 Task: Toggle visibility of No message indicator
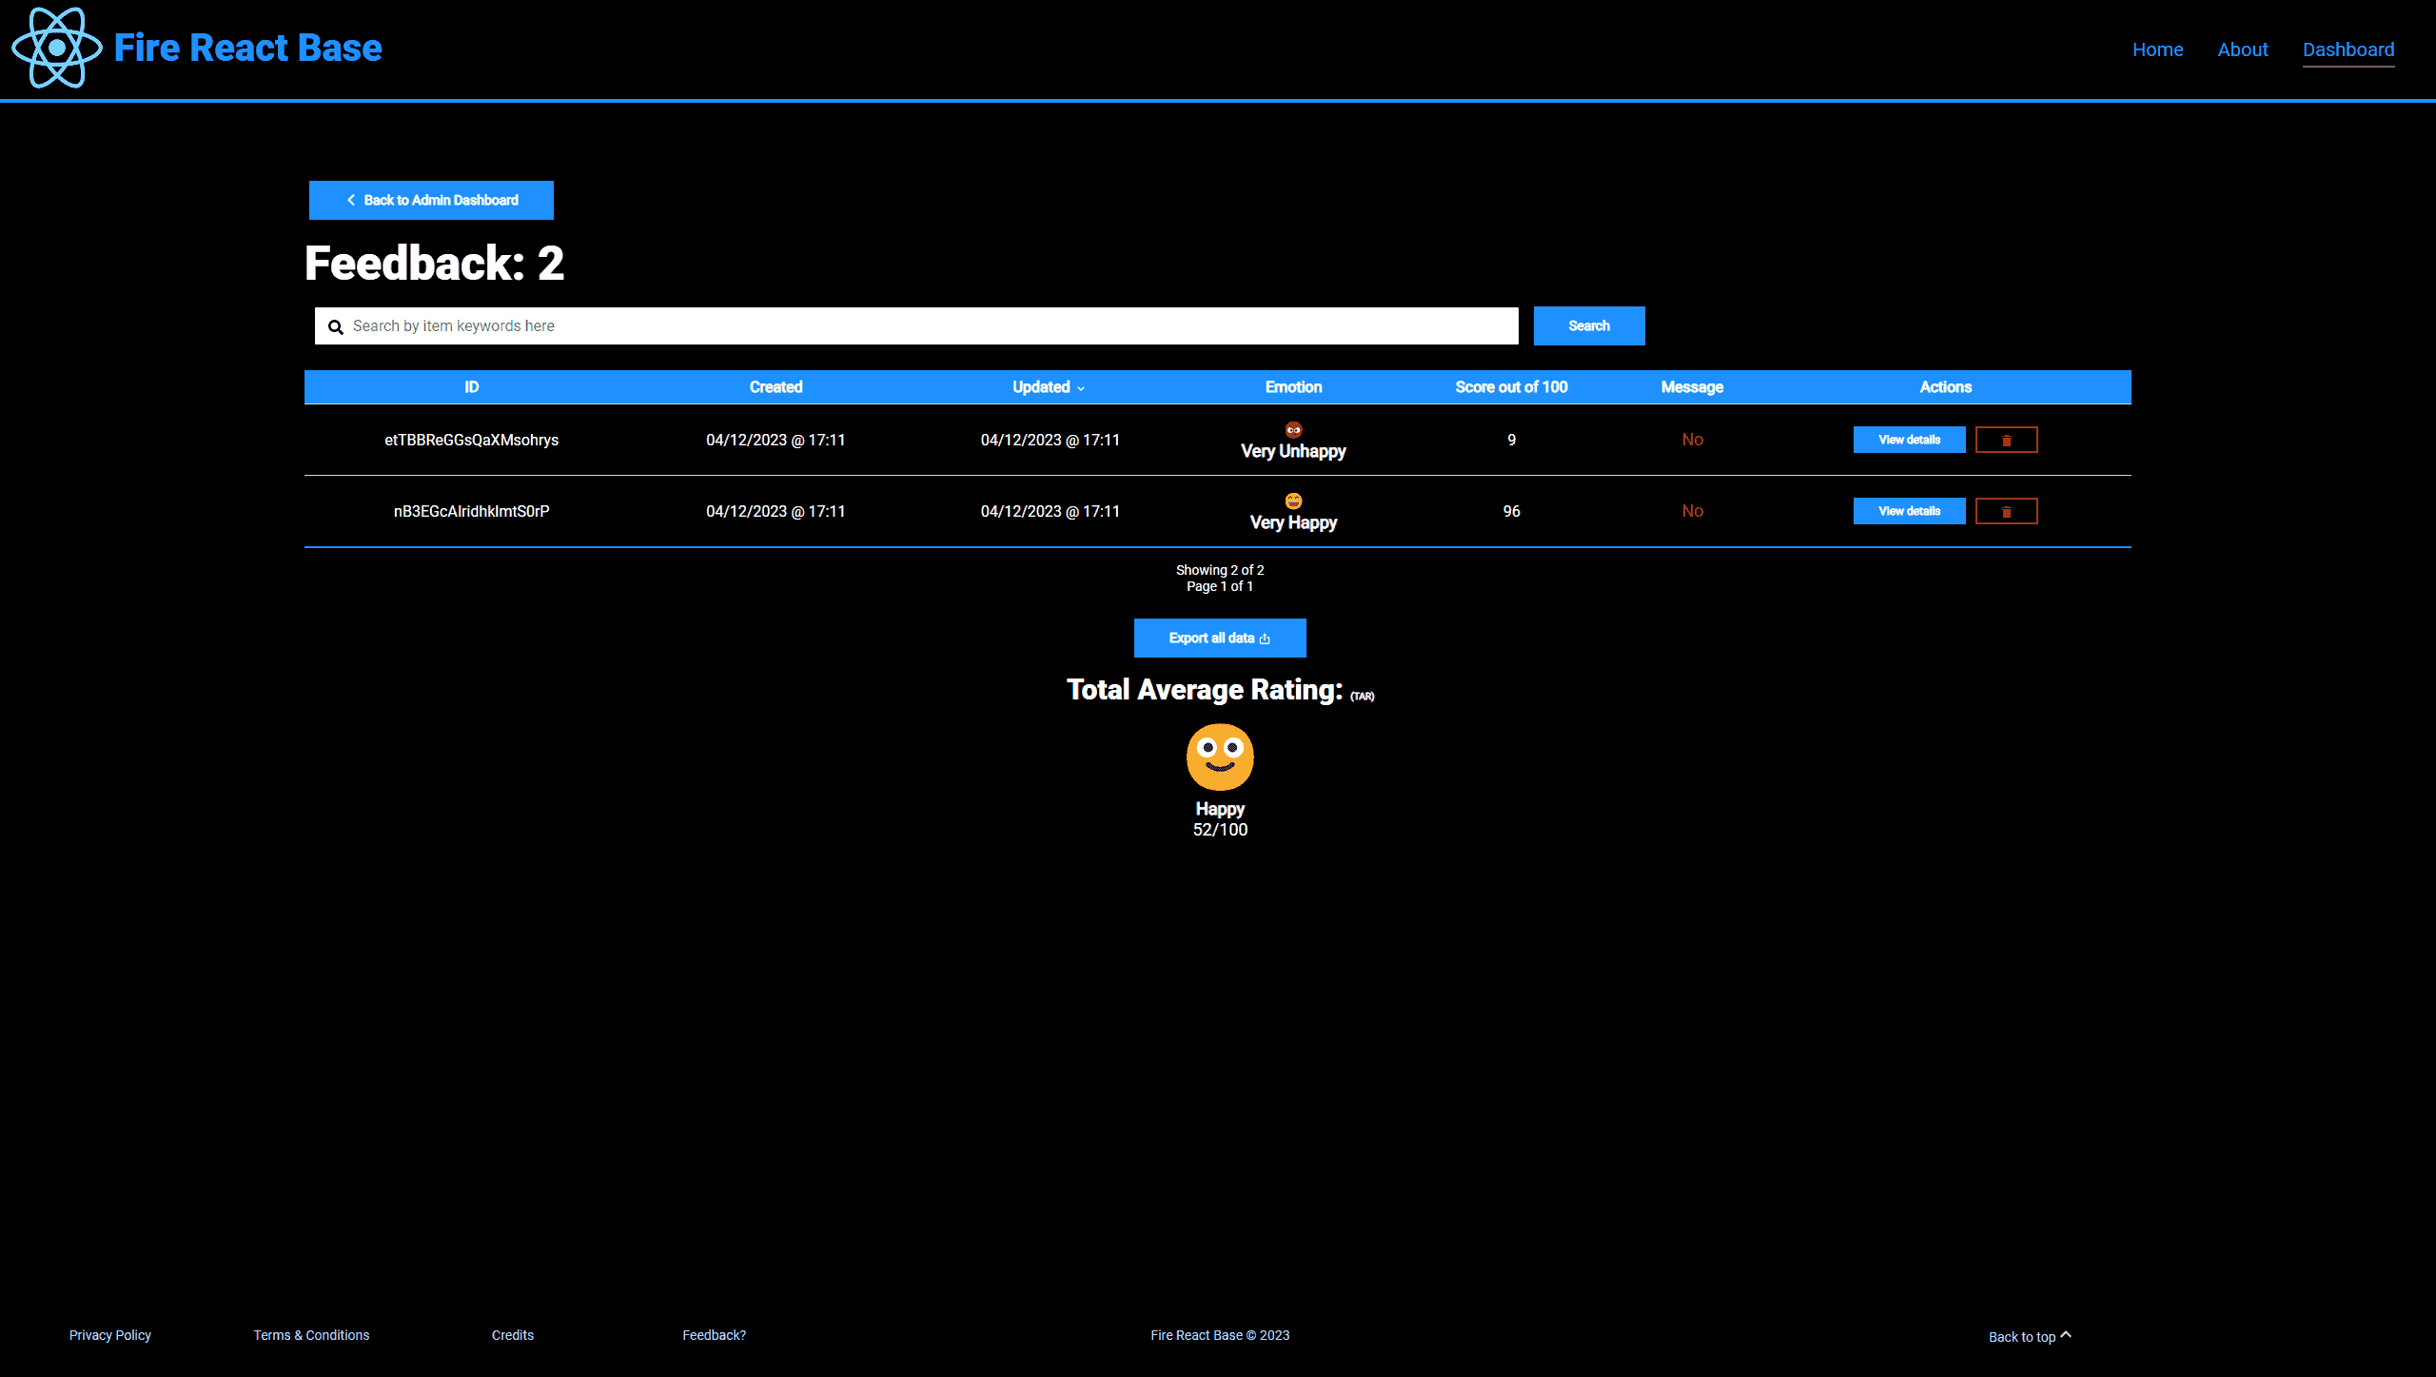[x=1693, y=439]
